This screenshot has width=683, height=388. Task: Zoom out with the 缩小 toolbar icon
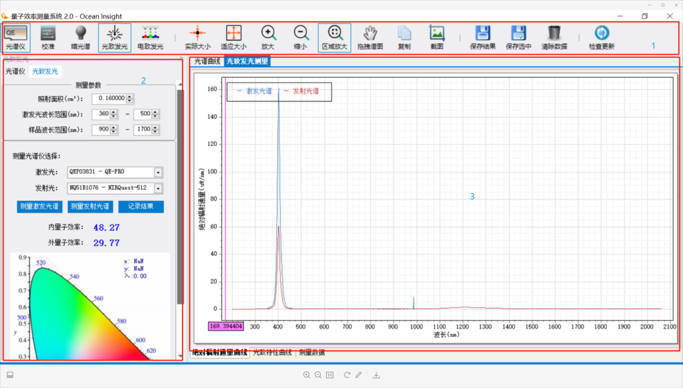tap(301, 37)
